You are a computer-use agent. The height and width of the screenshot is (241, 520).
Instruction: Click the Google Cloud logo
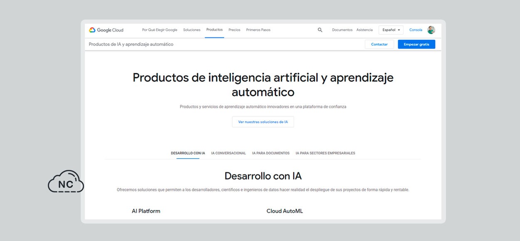[x=106, y=30]
